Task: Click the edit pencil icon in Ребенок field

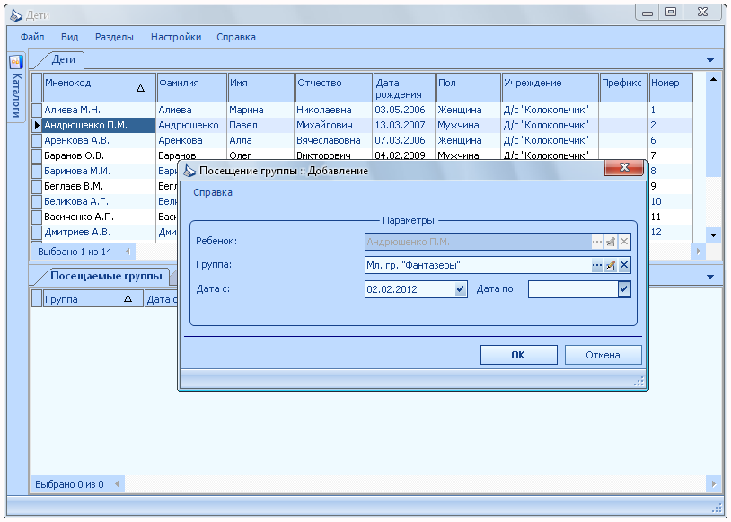Action: (611, 242)
